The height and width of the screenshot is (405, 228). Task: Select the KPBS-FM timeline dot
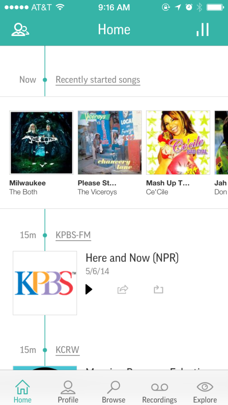pyautogui.click(x=45, y=235)
